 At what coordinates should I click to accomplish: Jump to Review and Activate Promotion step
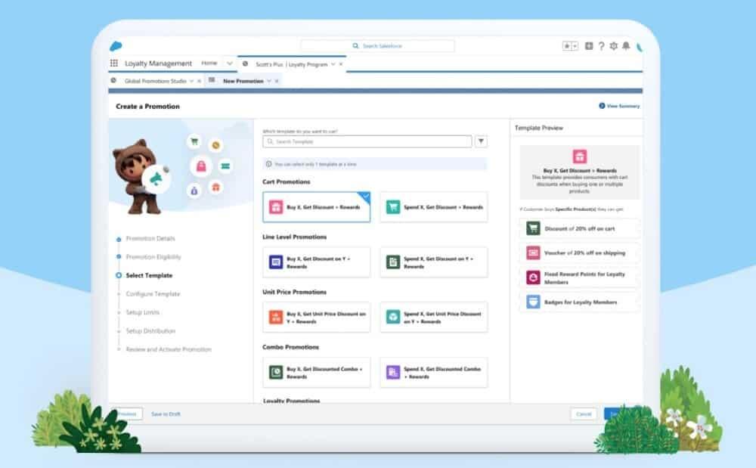pos(169,349)
